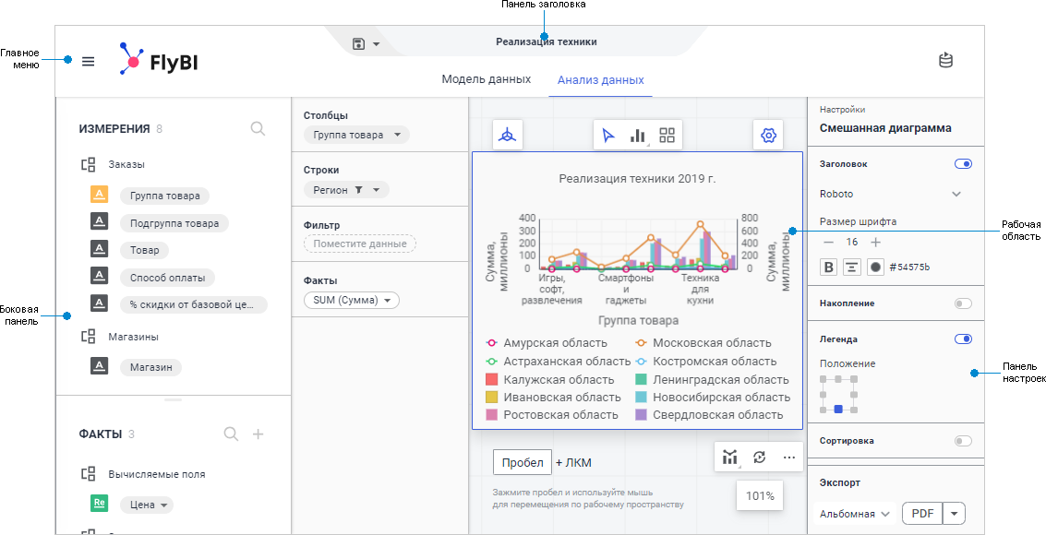Click the PDF export button
The height and width of the screenshot is (535, 1046).
920,514
